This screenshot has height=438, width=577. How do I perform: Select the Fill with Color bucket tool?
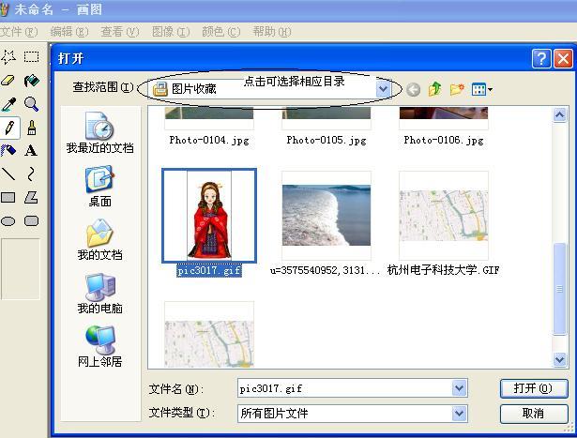pos(31,81)
